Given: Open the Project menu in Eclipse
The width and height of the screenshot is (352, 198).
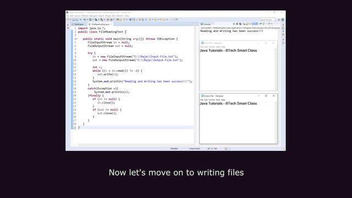Looking at the screenshot, I should point(108,16).
